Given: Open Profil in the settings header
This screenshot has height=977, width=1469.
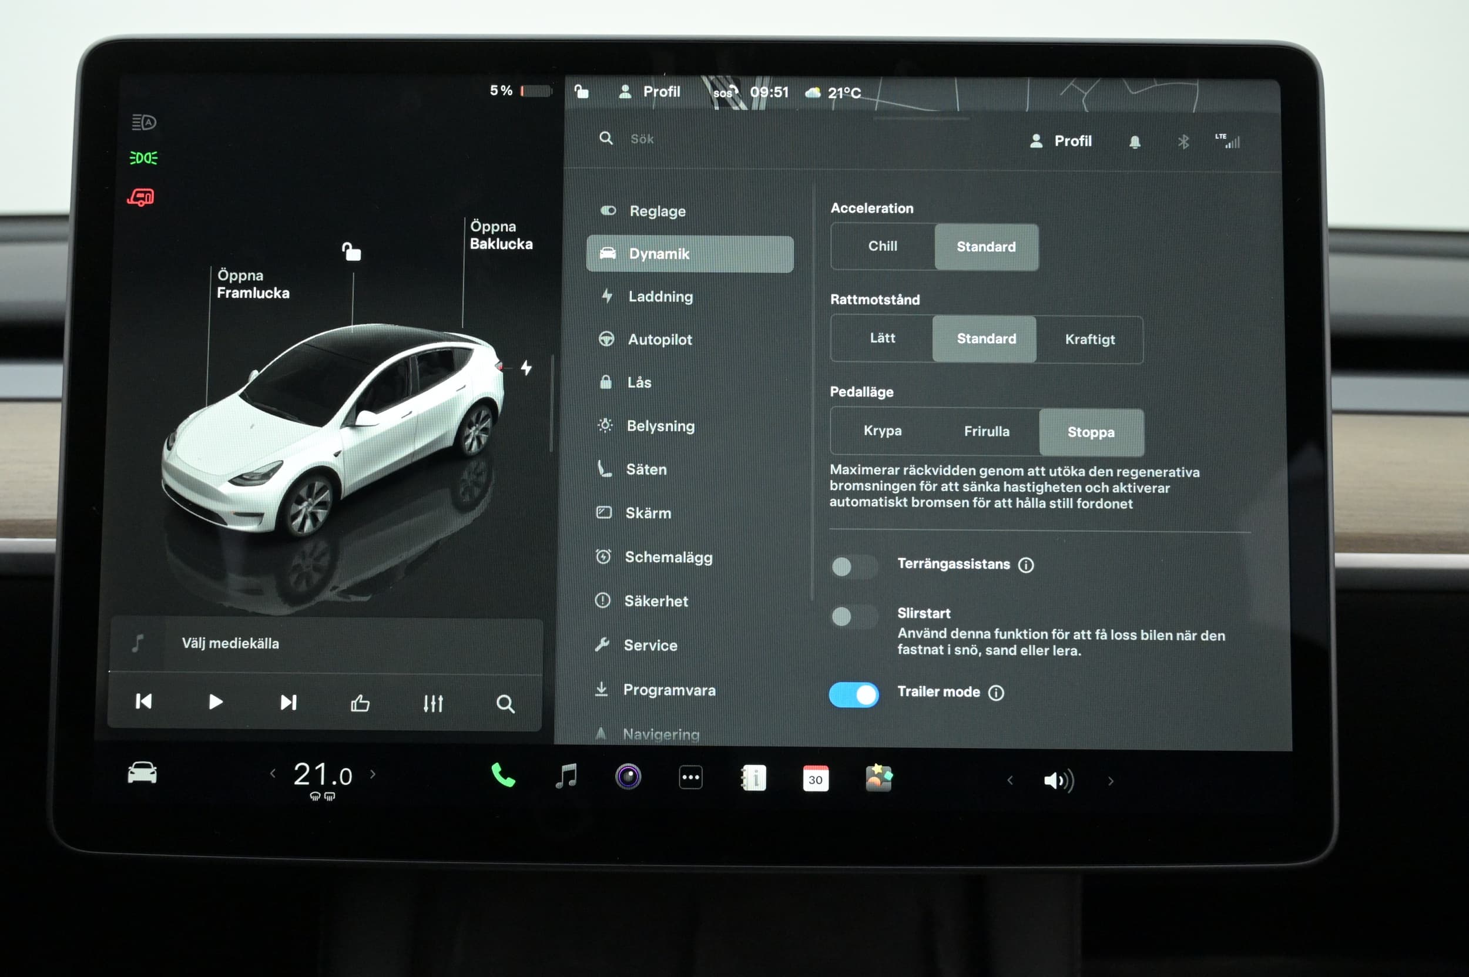Looking at the screenshot, I should pyautogui.click(x=1060, y=142).
